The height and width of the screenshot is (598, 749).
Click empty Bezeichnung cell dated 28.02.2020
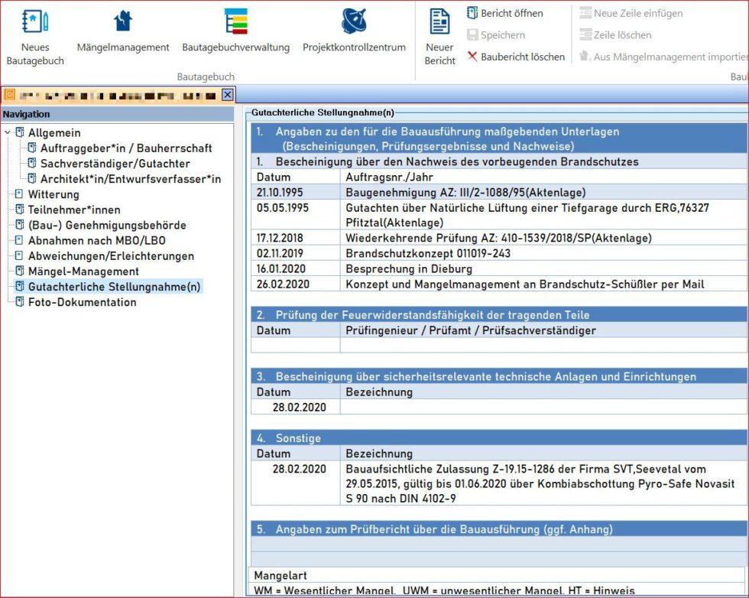(x=543, y=407)
